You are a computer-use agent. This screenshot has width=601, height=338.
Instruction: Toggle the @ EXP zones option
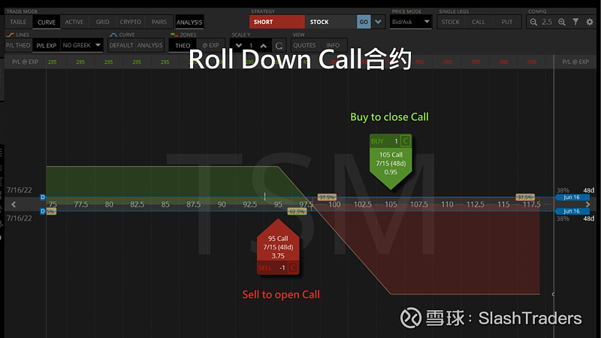pyautogui.click(x=211, y=45)
